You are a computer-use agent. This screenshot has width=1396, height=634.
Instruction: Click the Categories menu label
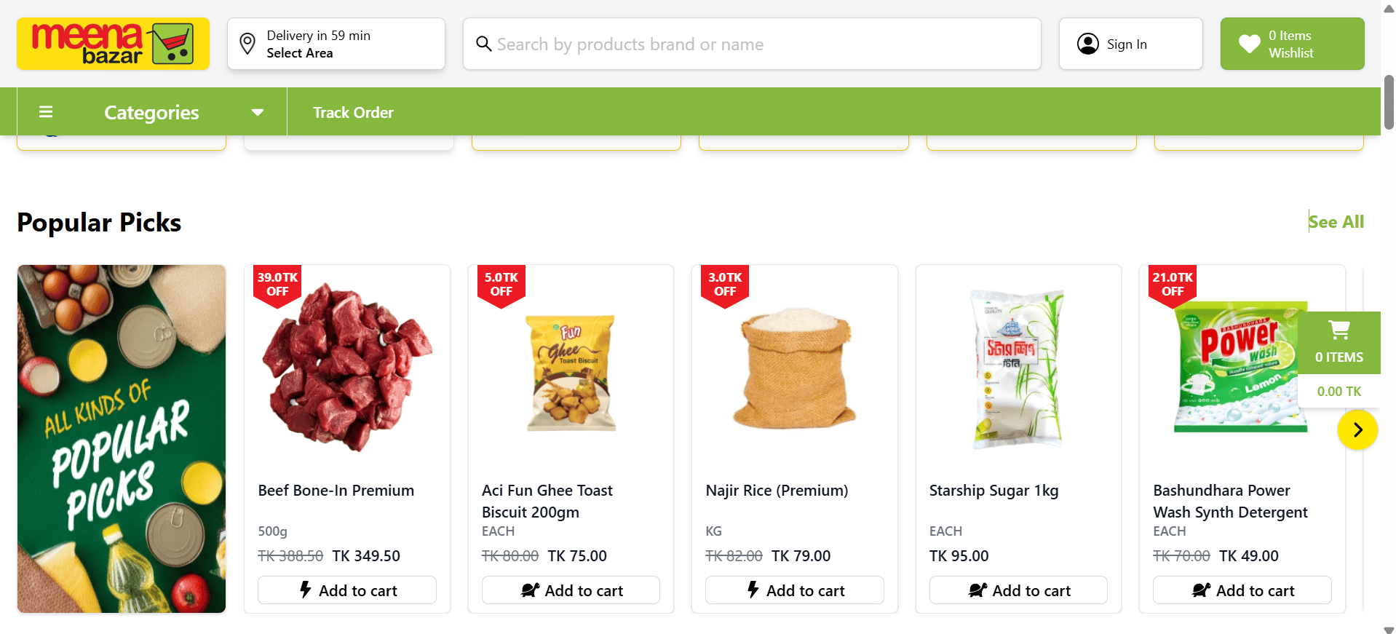pos(151,113)
